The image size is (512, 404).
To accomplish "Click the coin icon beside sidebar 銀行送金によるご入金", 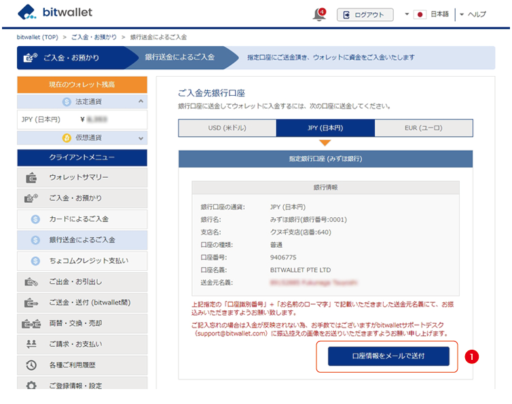I will pos(35,240).
